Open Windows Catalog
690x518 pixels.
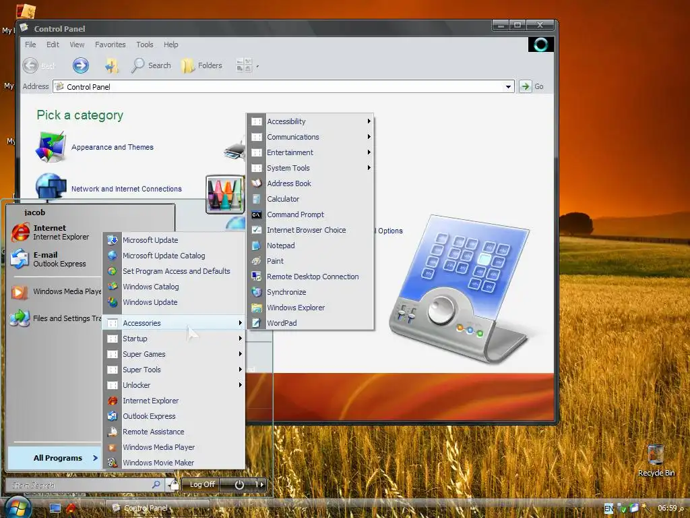(175, 287)
